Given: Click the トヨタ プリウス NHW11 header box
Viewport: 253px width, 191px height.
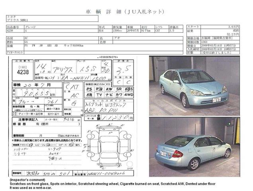Looking at the screenshot, I should (x=52, y=19).
